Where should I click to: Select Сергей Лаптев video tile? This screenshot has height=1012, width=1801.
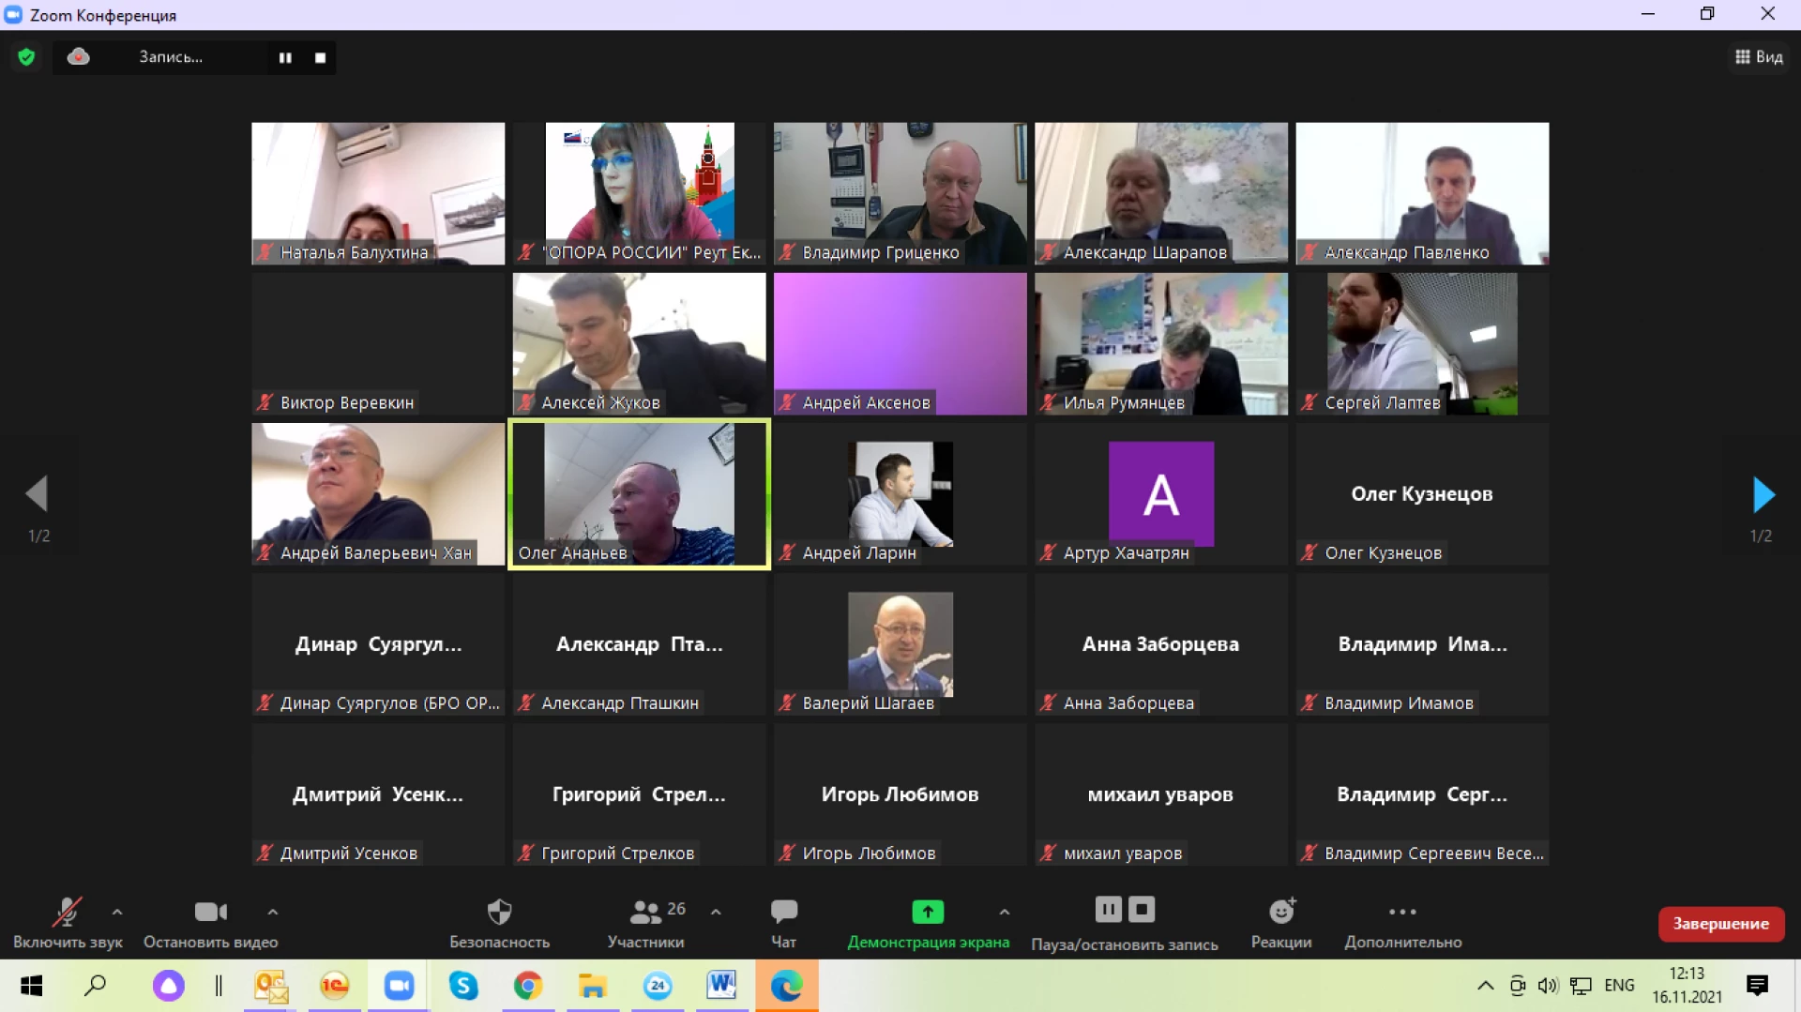[x=1422, y=343]
